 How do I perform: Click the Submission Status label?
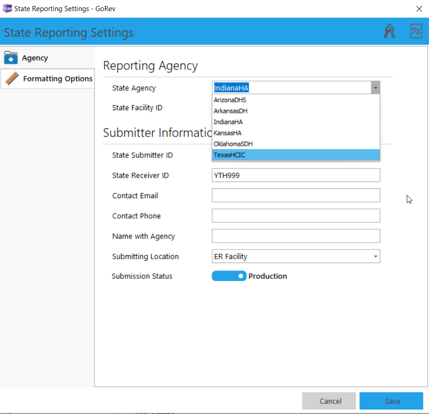(142, 276)
